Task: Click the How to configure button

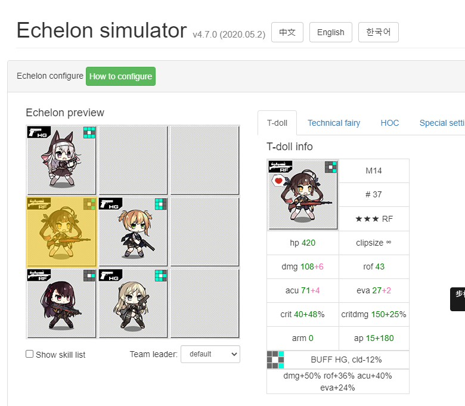Action: click(120, 76)
